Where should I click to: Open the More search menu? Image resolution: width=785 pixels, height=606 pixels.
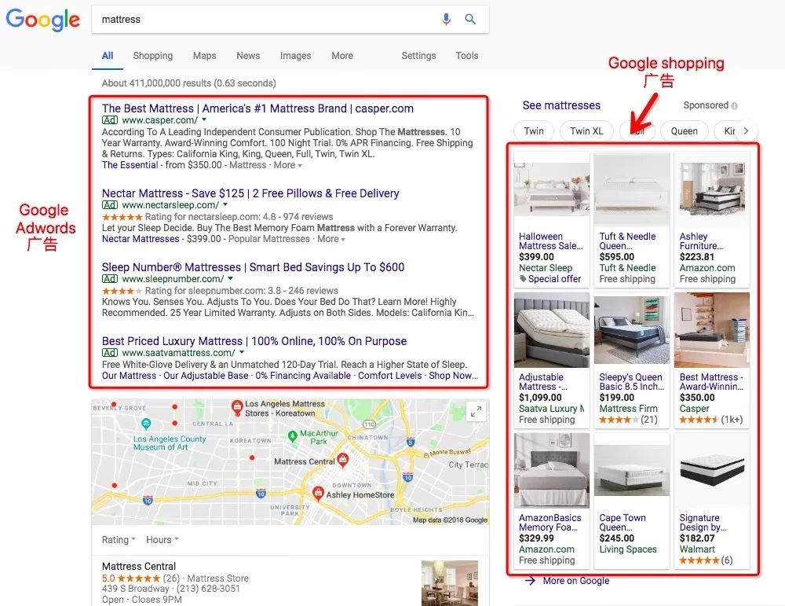(x=341, y=56)
